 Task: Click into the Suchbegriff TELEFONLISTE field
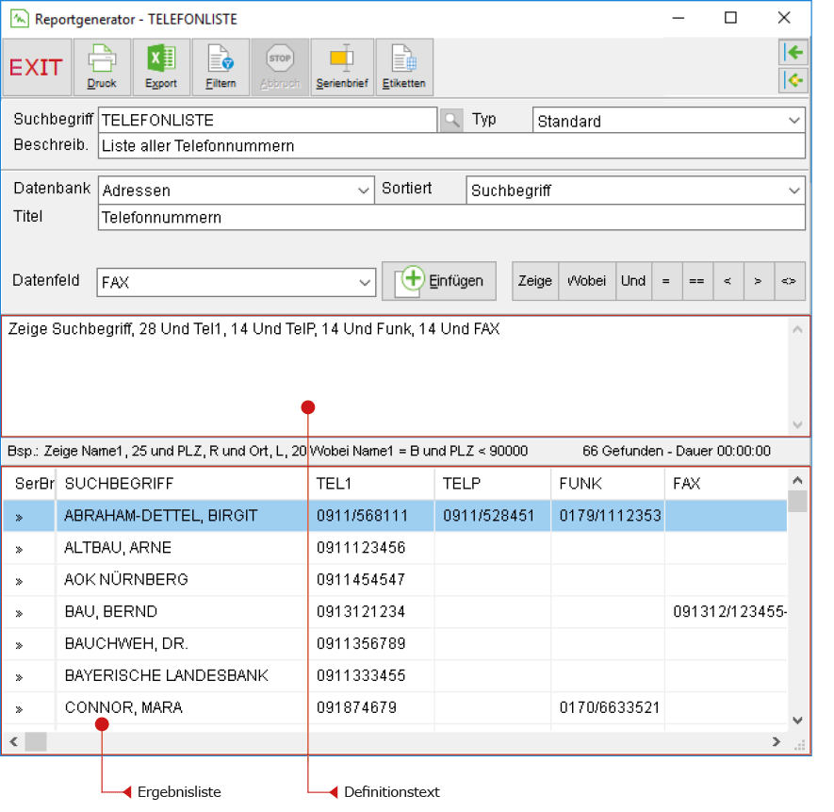tap(268, 121)
